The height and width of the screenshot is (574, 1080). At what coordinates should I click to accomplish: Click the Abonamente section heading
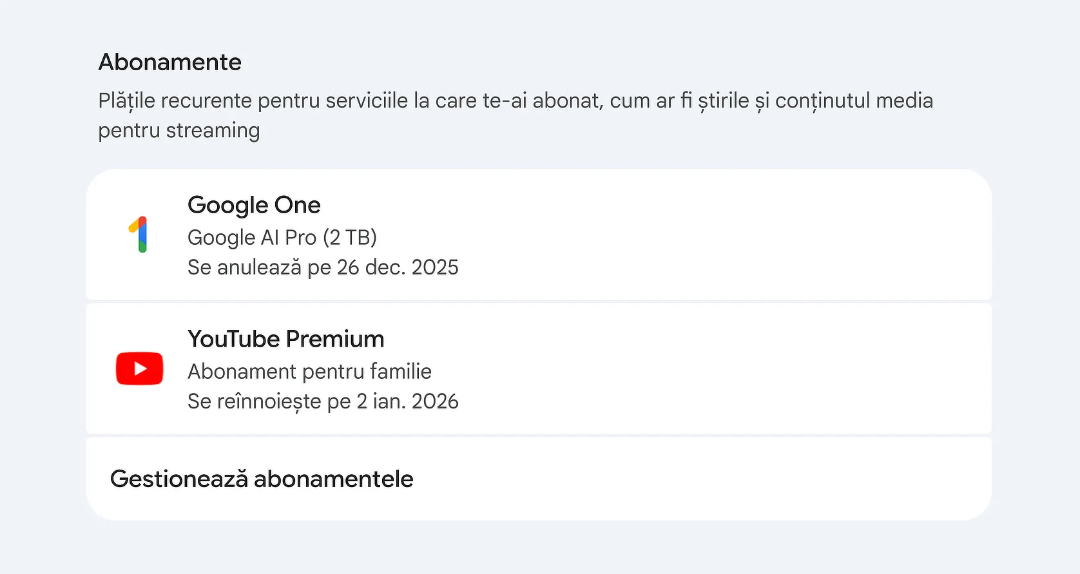point(169,62)
